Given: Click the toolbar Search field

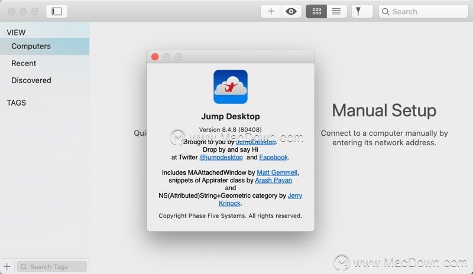Looking at the screenshot, I should coord(423,11).
